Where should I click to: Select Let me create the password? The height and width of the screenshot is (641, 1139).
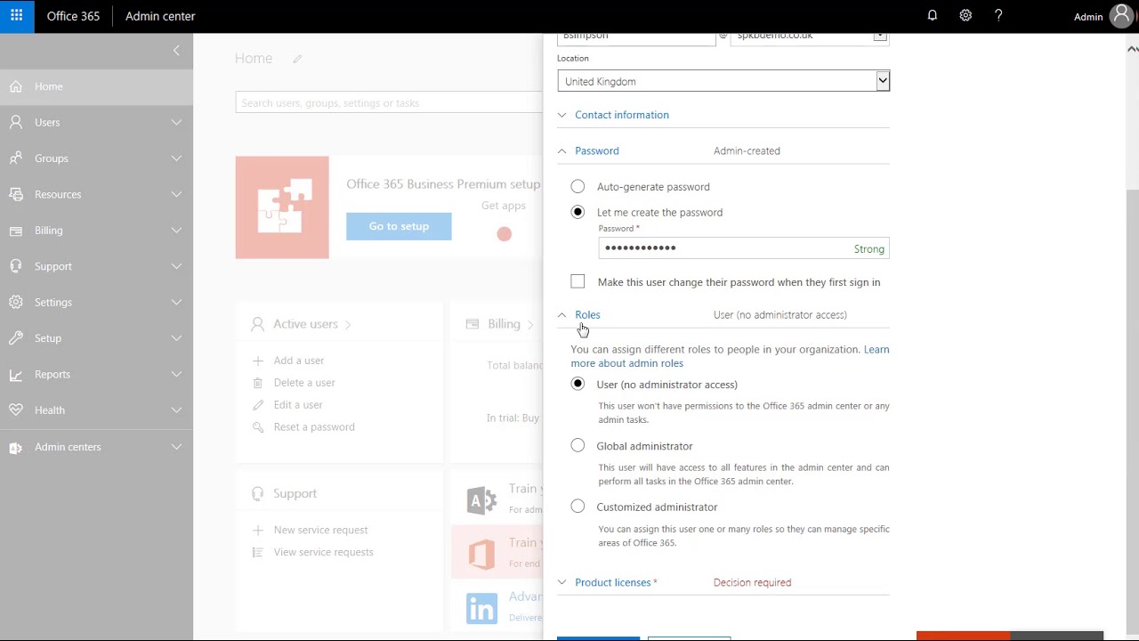click(578, 212)
